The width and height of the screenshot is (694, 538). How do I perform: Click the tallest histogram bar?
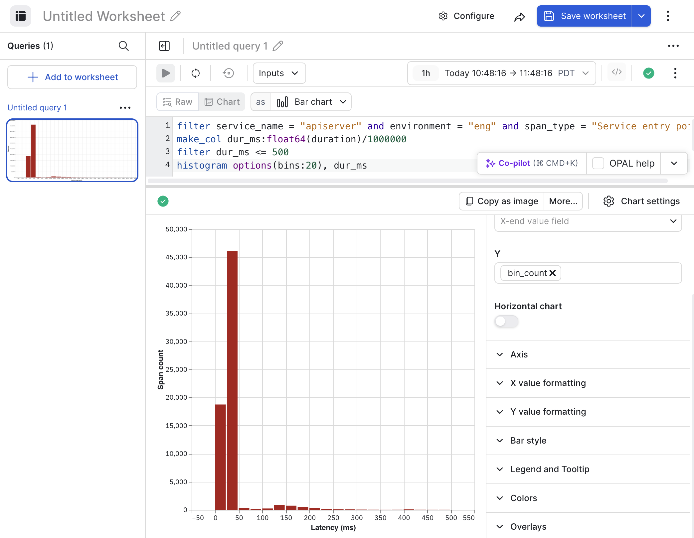232,380
